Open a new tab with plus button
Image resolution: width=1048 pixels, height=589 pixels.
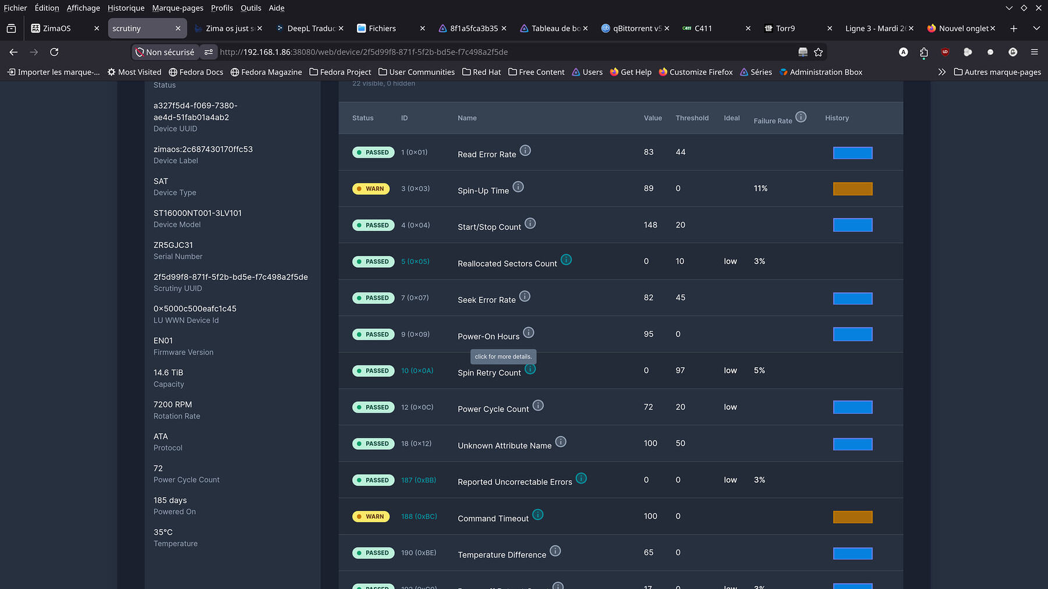pos(1014,29)
